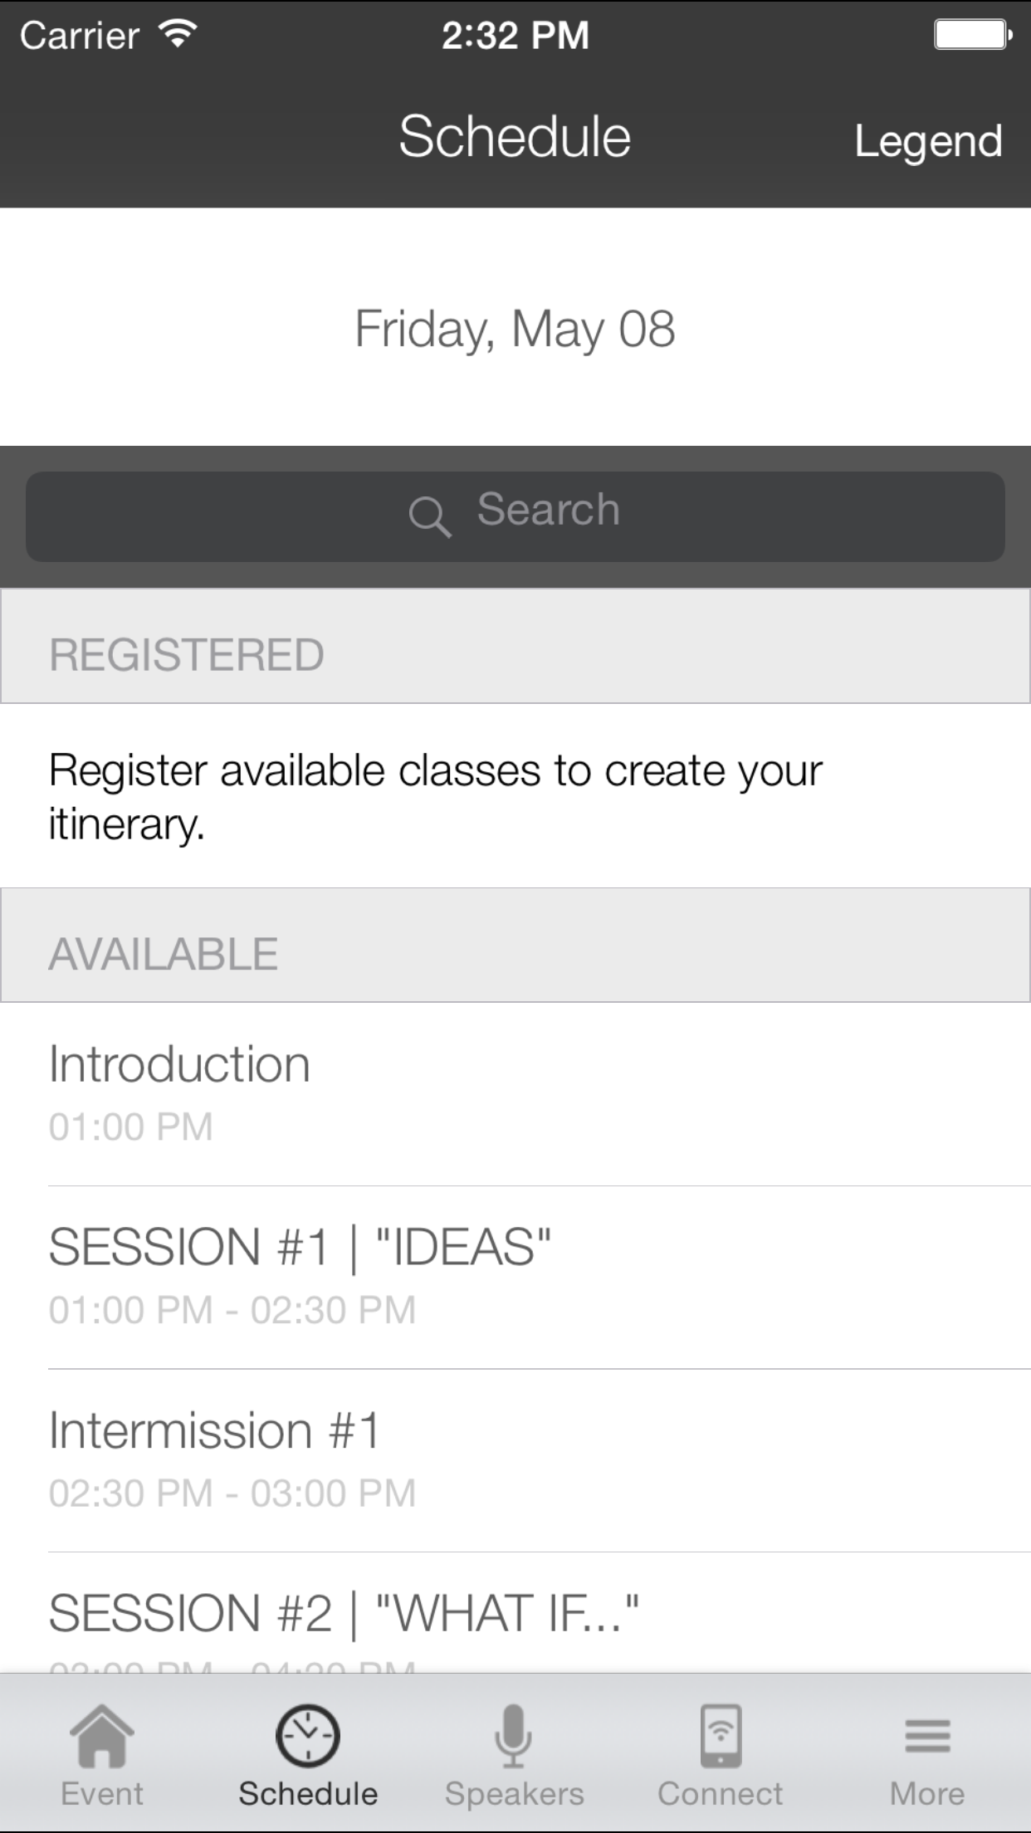Tap the Wi-Fi icon in status bar
This screenshot has height=1833, width=1031.
click(178, 33)
